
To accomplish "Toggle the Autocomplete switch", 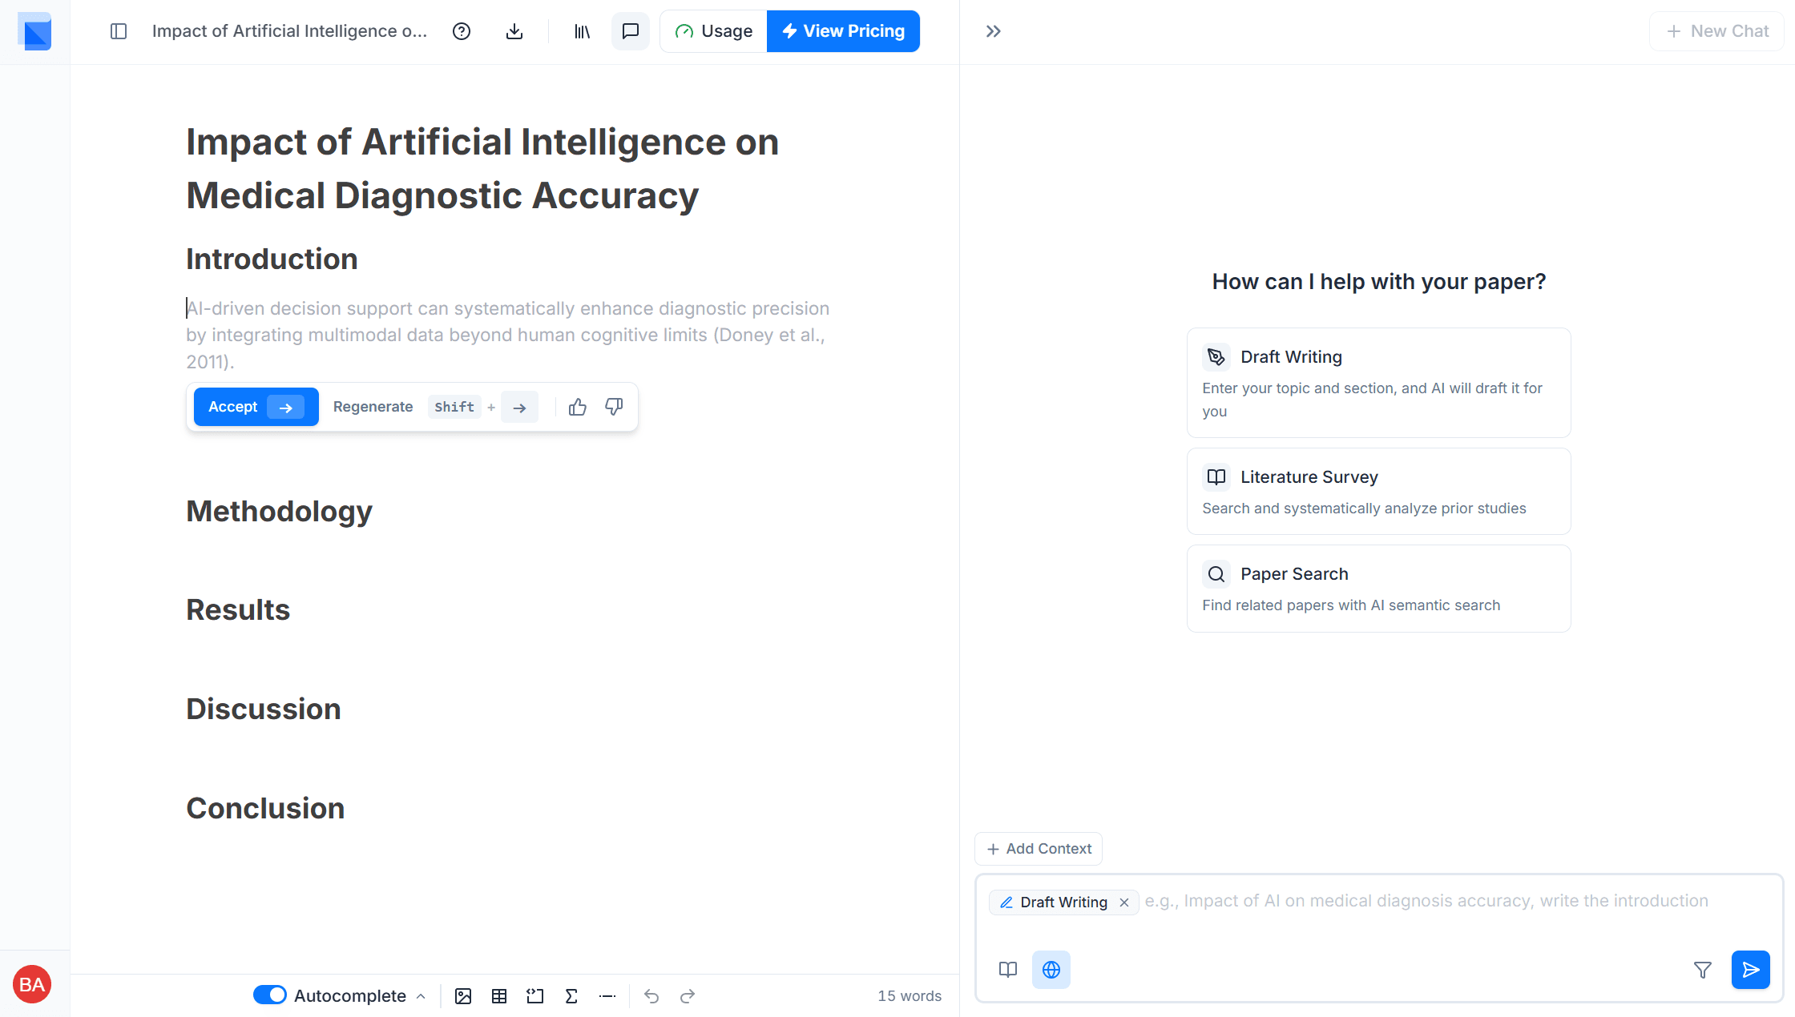I will [270, 995].
